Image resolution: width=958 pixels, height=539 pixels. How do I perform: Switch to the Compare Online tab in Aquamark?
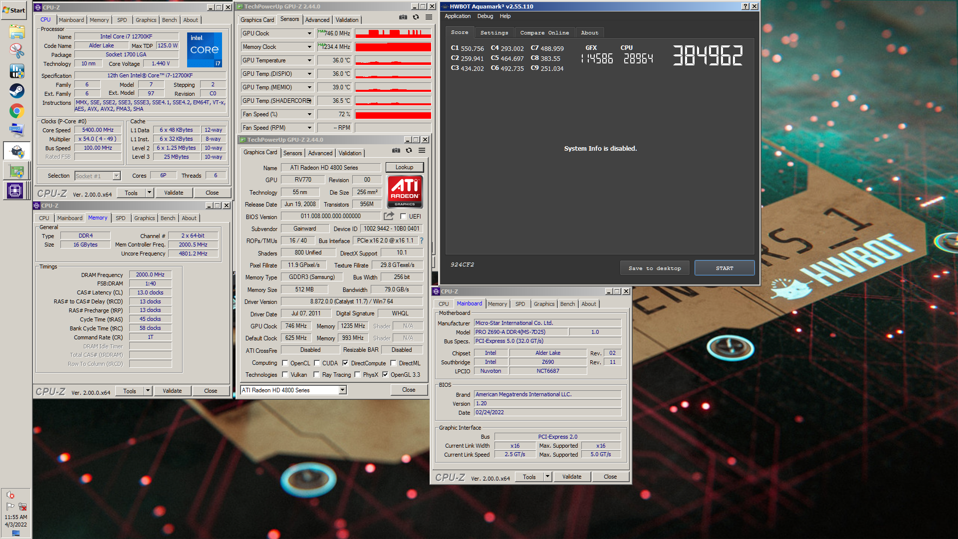(544, 33)
